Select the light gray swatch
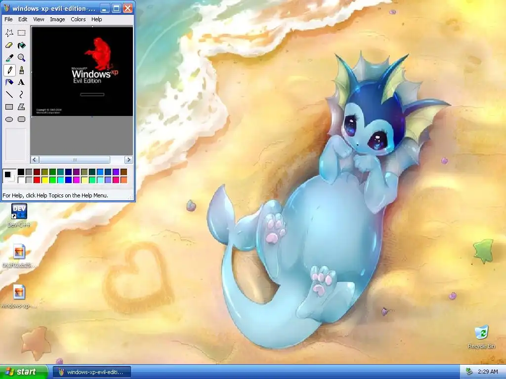The width and height of the screenshot is (506, 379). [x=29, y=180]
